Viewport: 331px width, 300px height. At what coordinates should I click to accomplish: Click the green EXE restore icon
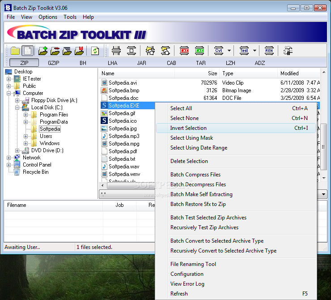point(199,51)
